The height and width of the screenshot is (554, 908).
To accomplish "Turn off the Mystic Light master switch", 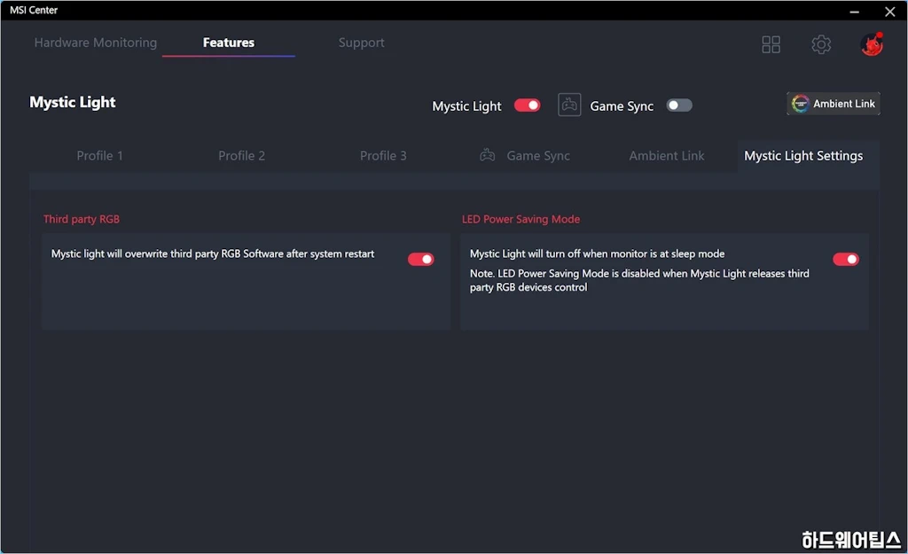I will [527, 105].
